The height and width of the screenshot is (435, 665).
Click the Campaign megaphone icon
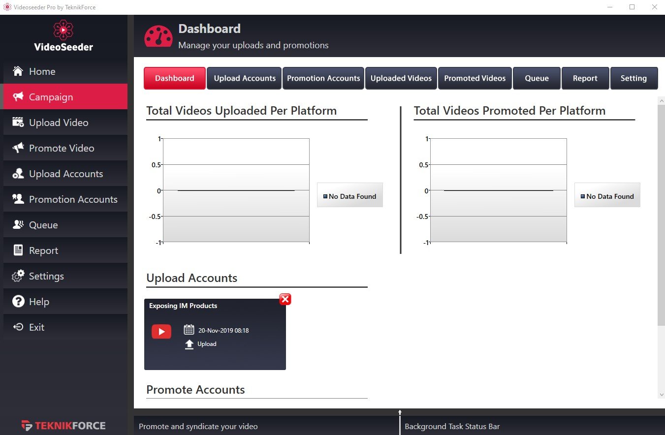18,97
